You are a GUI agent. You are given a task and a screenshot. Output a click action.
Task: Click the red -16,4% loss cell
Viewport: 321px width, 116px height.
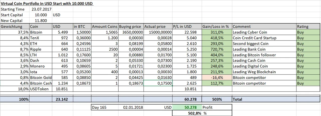[217, 77]
